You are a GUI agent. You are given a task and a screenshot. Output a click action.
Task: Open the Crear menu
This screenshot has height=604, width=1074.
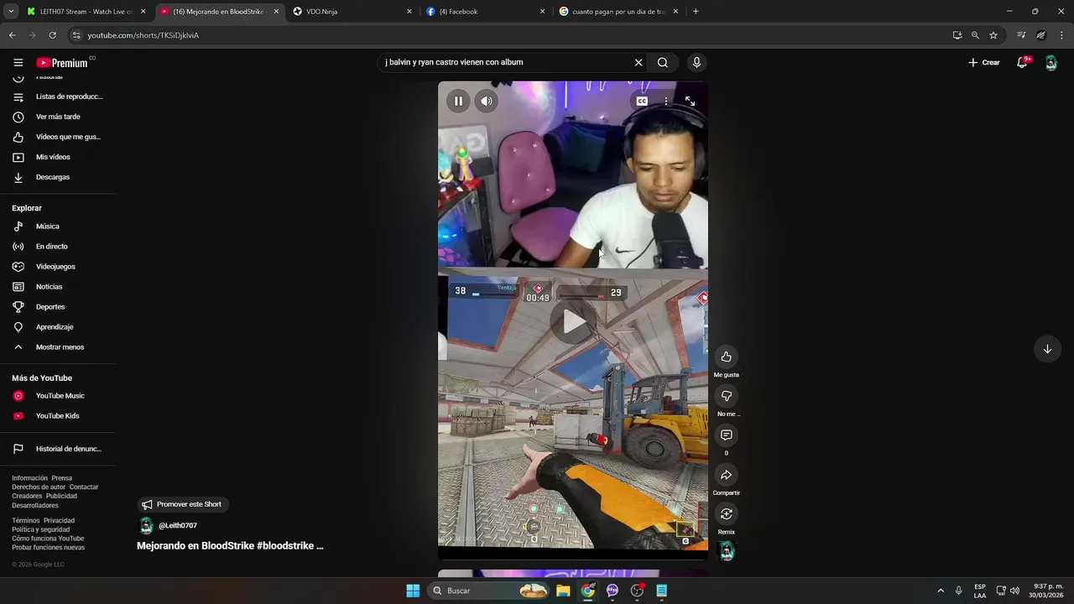click(x=984, y=63)
